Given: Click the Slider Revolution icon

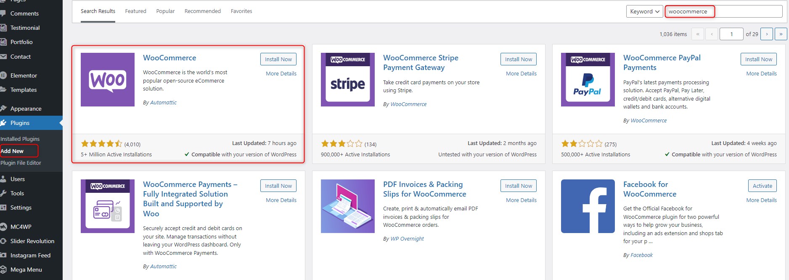Looking at the screenshot, I should tap(3, 241).
